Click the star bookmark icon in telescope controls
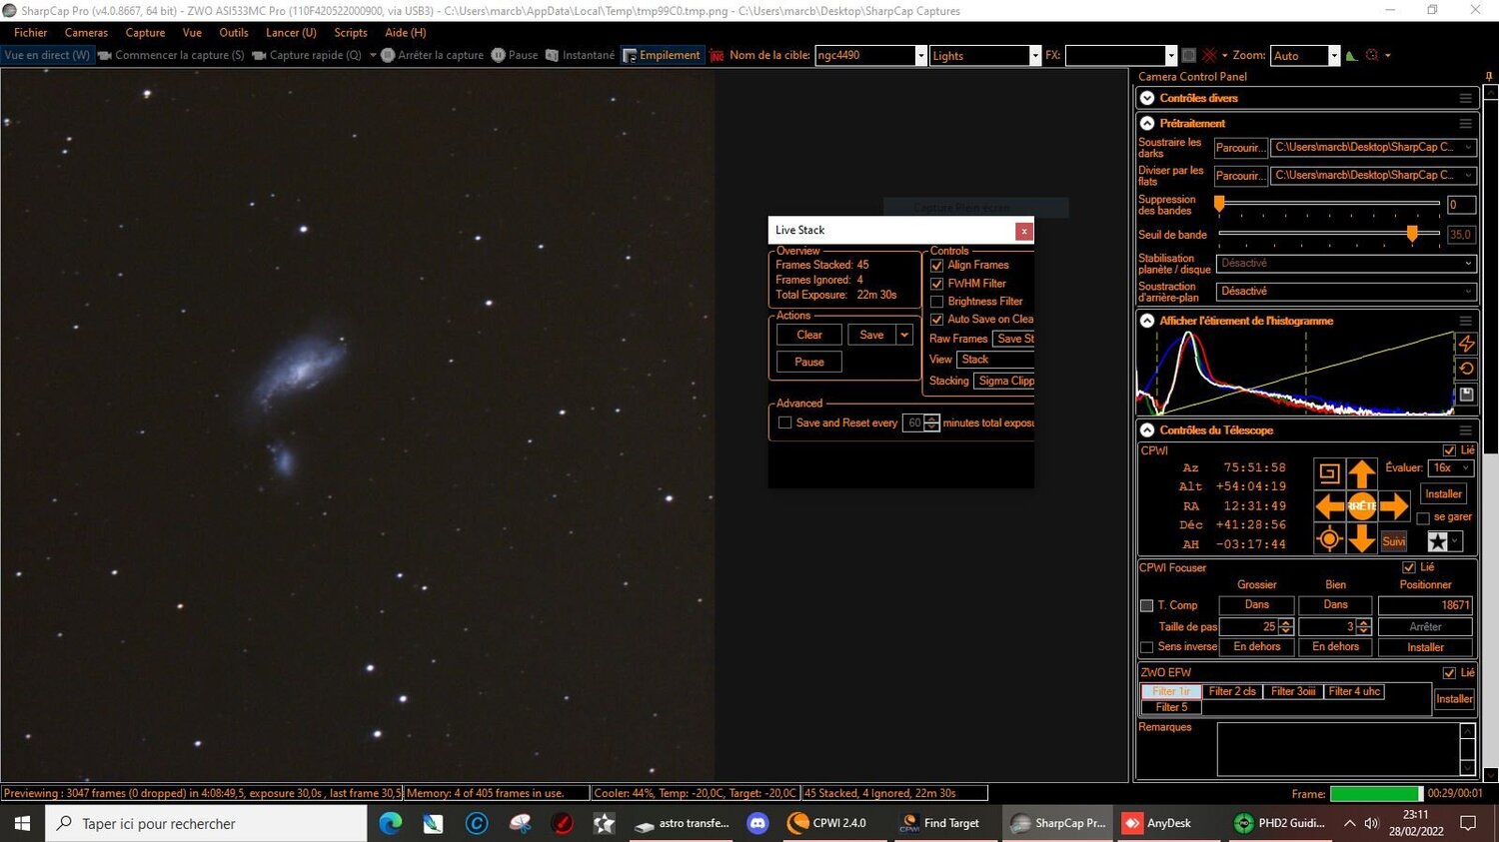This screenshot has height=842, width=1499. [1436, 540]
